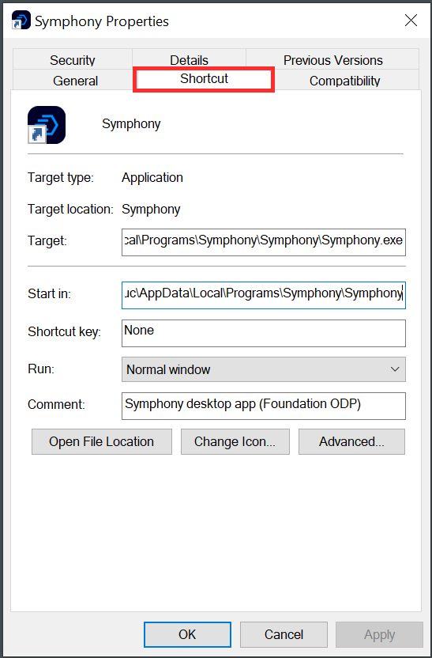The width and height of the screenshot is (432, 658).
Task: Edit the Comment text field
Action: click(264, 406)
